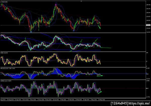The width and height of the screenshot is (151, 106).
Task: Click the '15 Apr 2015' date label
Action: [86, 100]
